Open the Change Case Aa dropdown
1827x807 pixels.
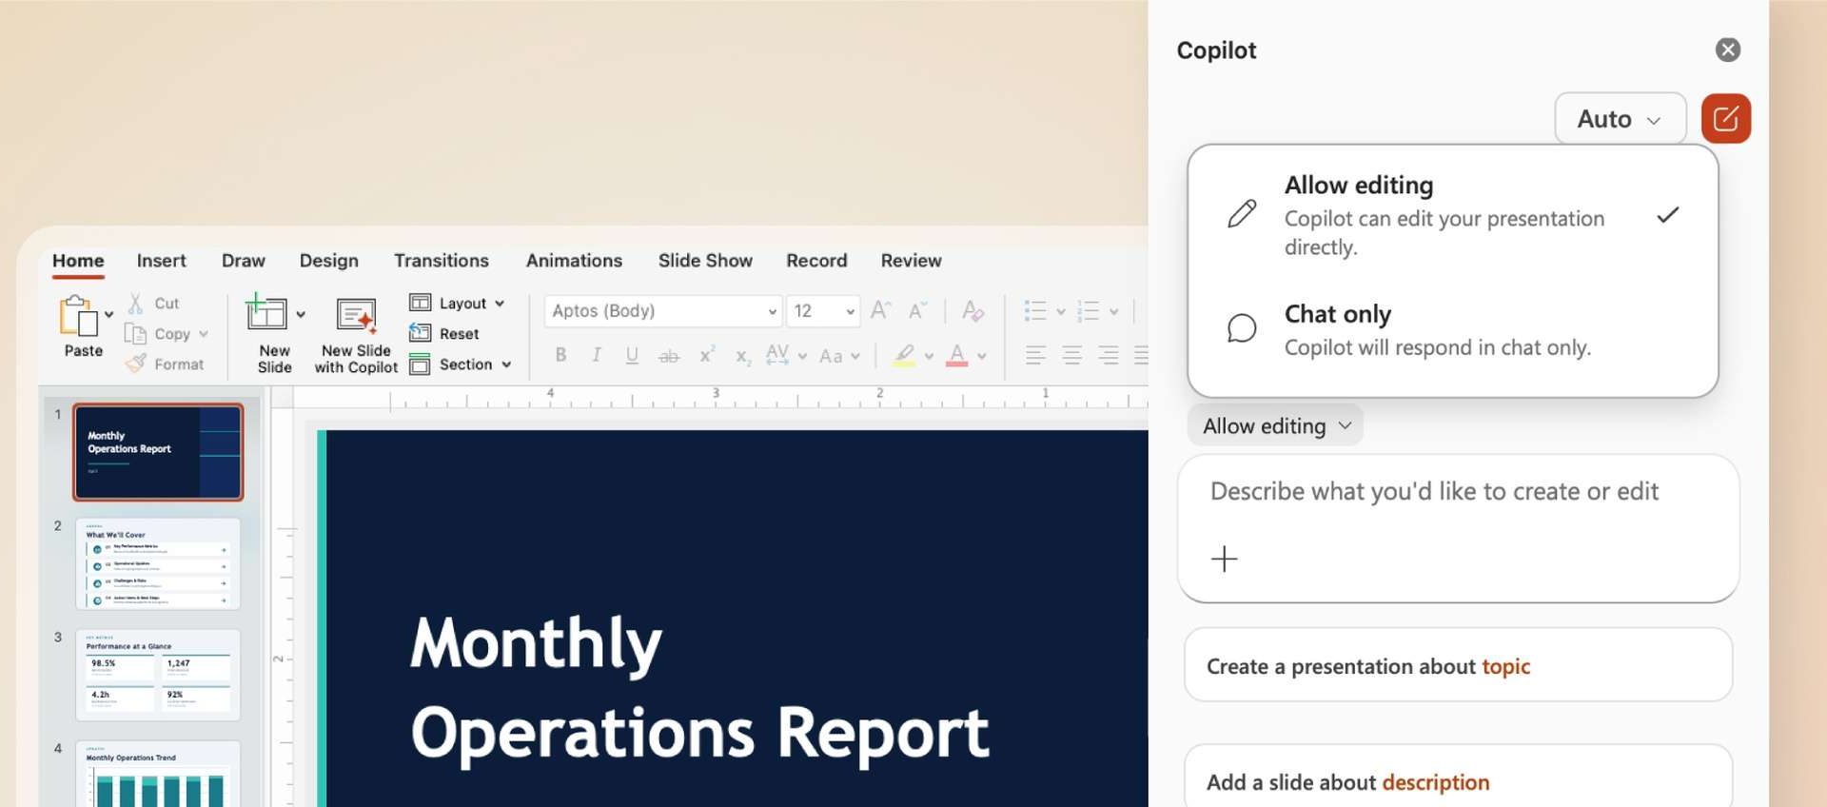click(x=839, y=356)
